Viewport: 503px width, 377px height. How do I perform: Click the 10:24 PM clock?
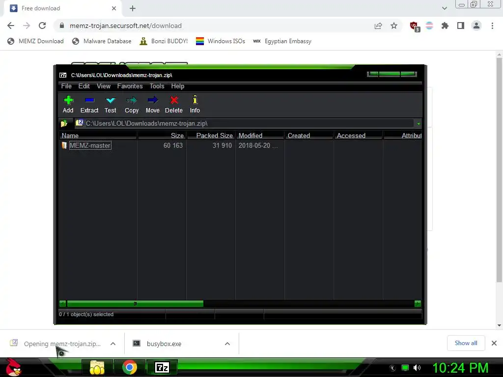pos(460,368)
